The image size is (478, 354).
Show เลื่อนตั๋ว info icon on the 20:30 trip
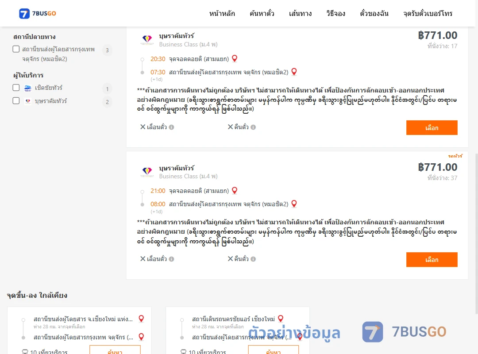(172, 127)
